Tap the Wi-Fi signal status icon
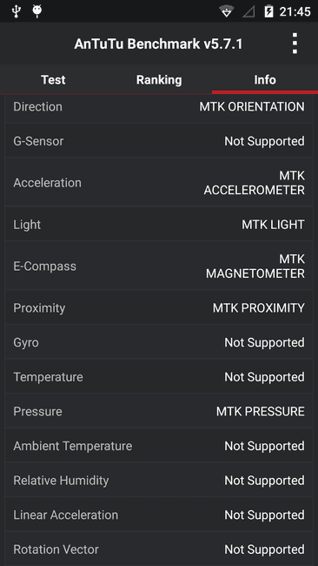Viewport: 318px width, 566px height. [x=227, y=11]
